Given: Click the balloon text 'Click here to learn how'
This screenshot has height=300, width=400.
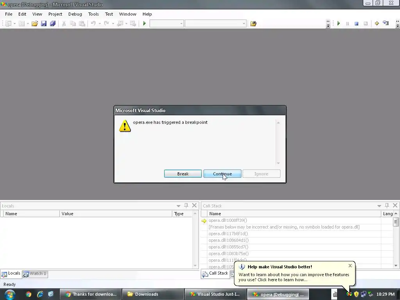Looking at the screenshot, I should [x=282, y=280].
